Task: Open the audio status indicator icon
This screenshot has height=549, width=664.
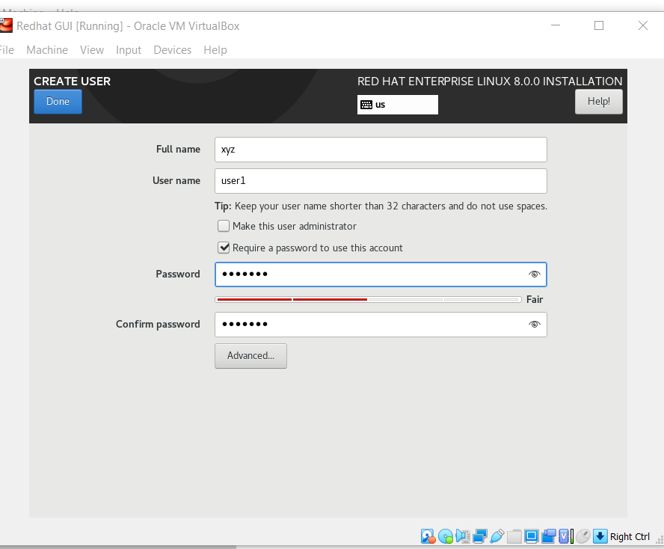Action: (x=463, y=536)
